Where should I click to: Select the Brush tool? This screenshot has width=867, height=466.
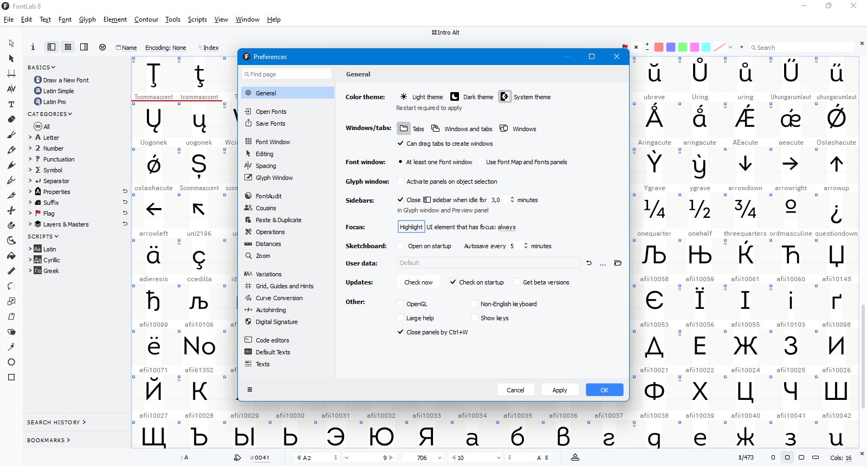point(11,134)
